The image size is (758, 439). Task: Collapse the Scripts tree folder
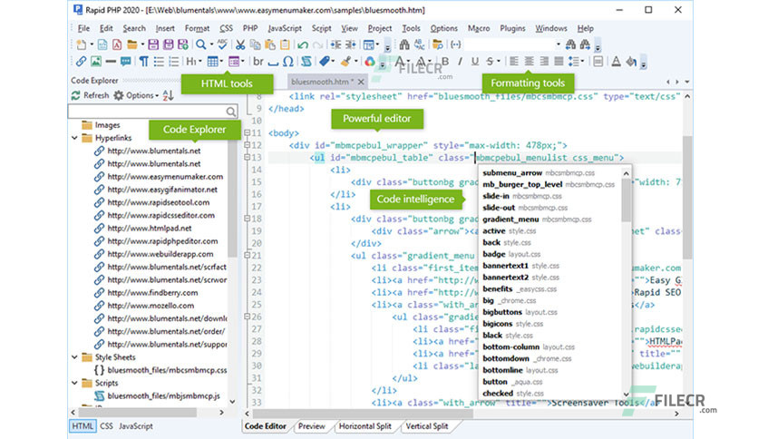pyautogui.click(x=74, y=383)
